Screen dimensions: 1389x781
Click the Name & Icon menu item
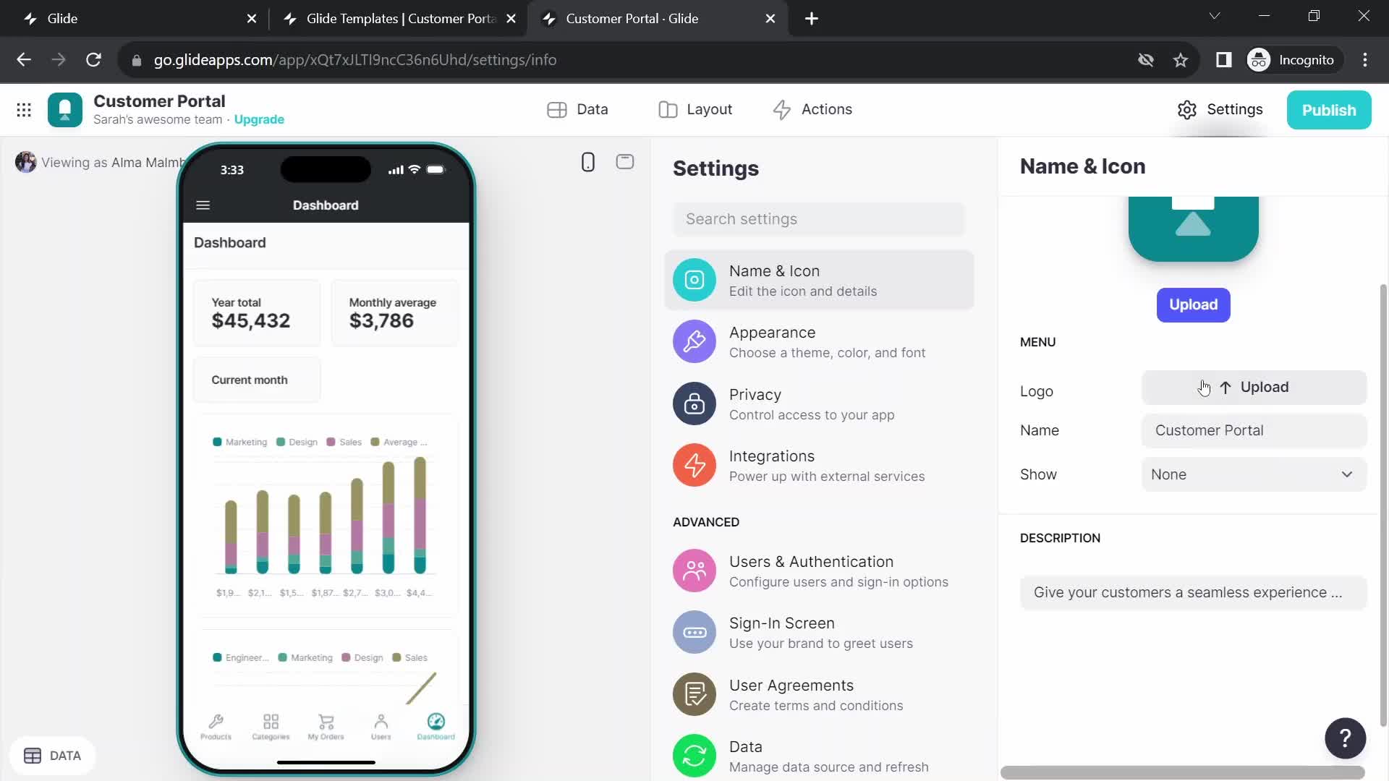tap(818, 279)
